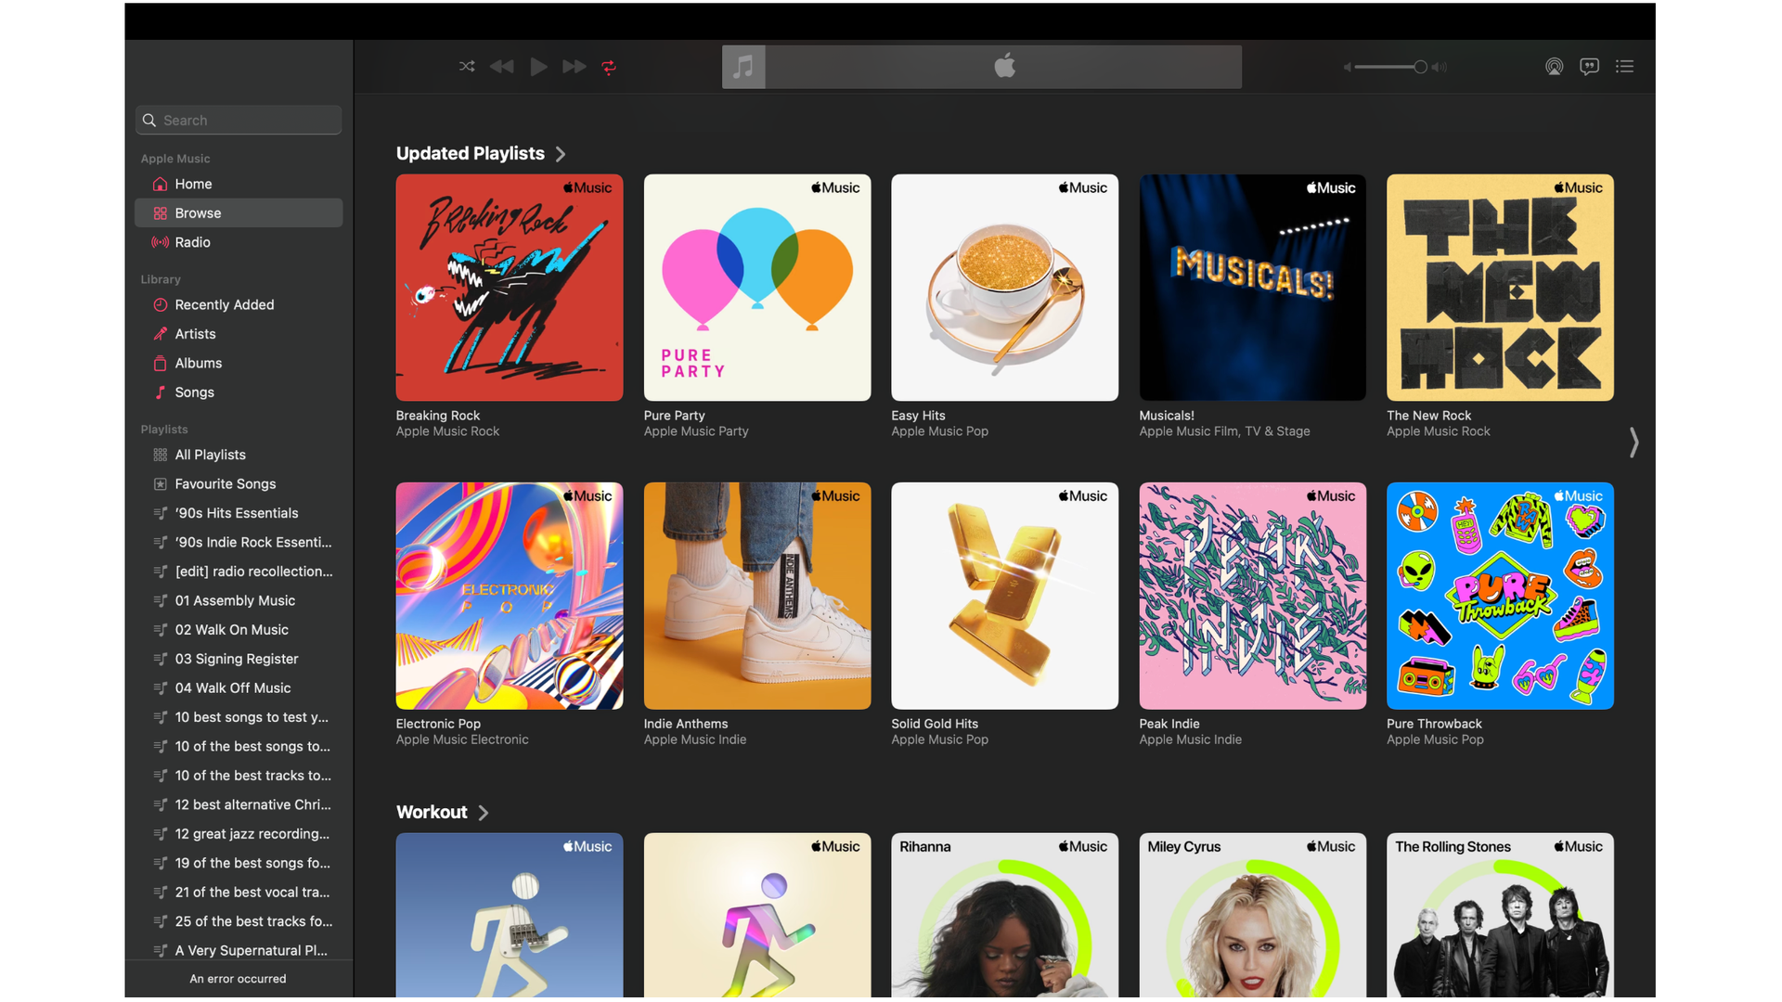Adjust the volume slider
Screen dimensions: 1782x1002
pyautogui.click(x=1418, y=67)
